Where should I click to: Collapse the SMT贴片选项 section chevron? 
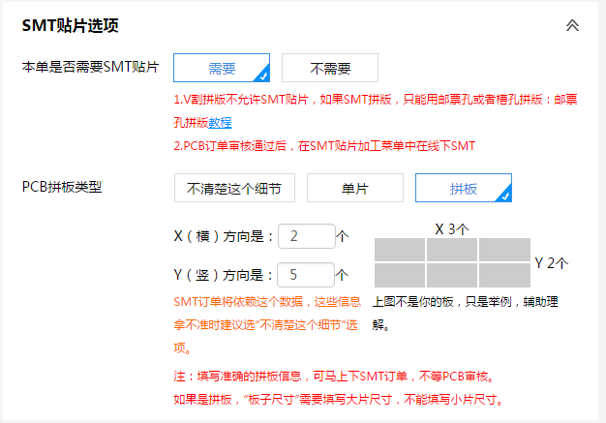pos(572,26)
